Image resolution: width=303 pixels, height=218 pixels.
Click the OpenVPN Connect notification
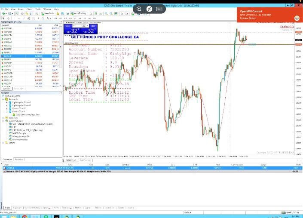click(269, 15)
